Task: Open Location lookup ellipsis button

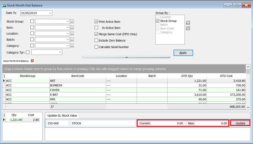Action: (x=72, y=33)
